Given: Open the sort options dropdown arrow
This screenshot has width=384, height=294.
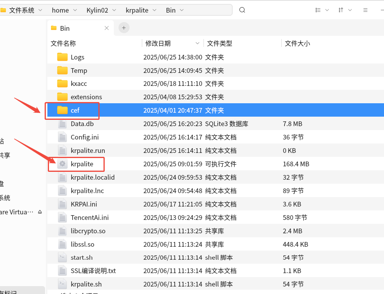Looking at the screenshot, I should (350, 10).
